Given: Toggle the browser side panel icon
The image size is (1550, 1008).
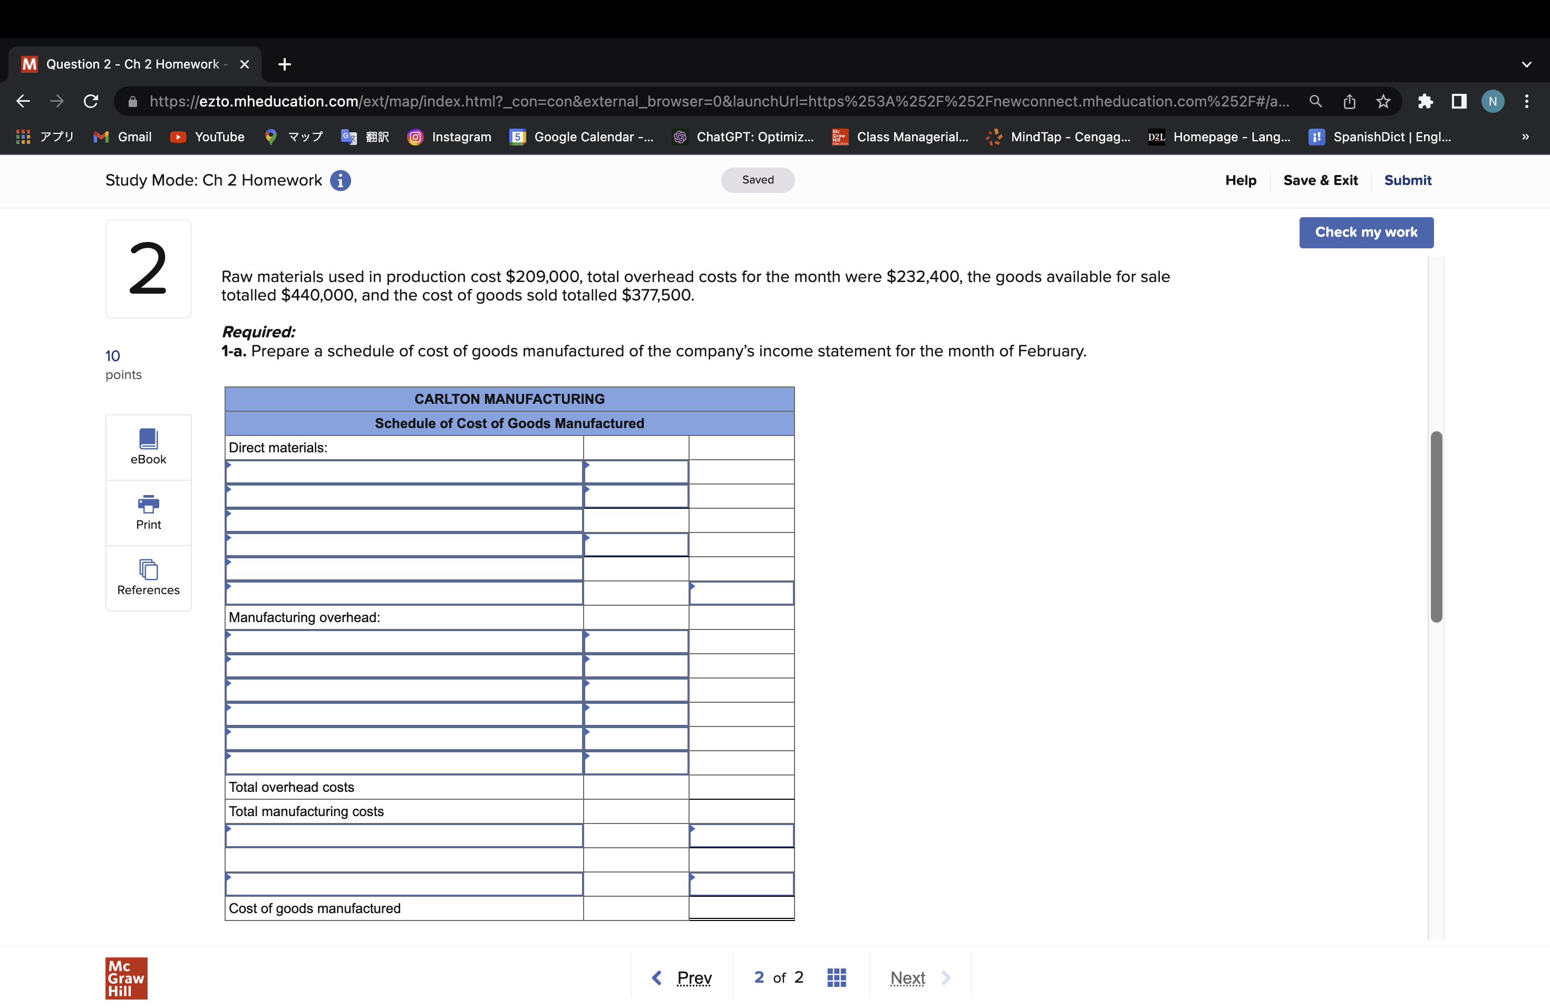Looking at the screenshot, I should click(1459, 101).
